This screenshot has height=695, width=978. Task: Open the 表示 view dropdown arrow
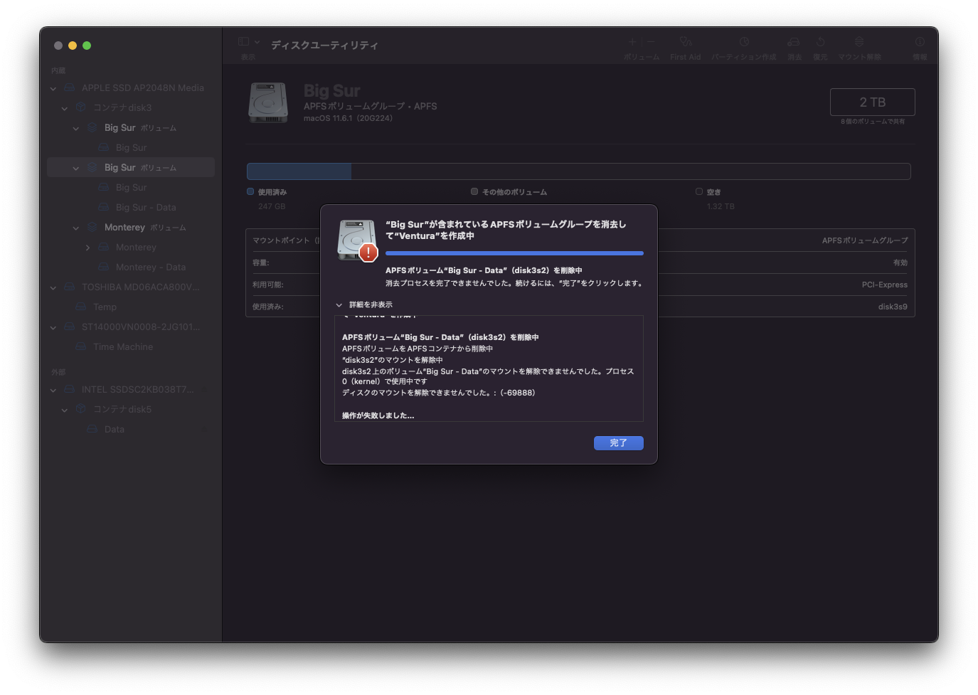257,42
